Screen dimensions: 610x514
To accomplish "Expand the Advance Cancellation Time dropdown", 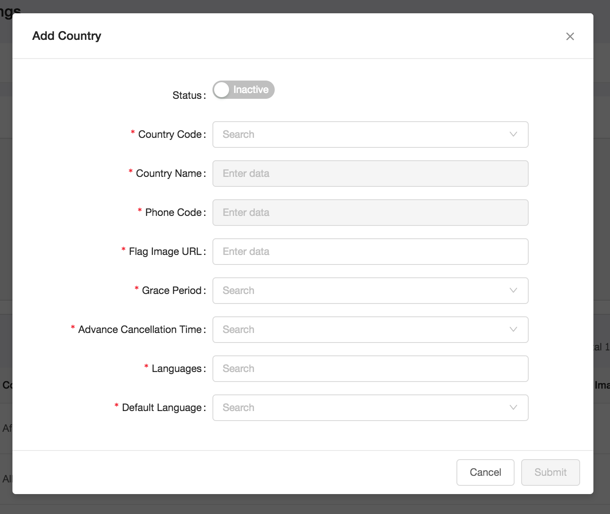I will point(370,330).
